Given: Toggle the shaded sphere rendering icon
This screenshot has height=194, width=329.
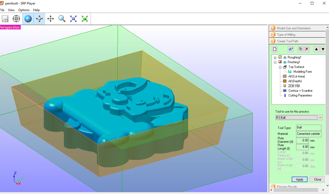Looking at the screenshot, I should (x=28, y=19).
